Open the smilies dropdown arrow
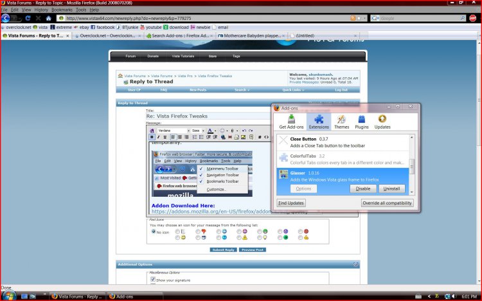 [227, 131]
